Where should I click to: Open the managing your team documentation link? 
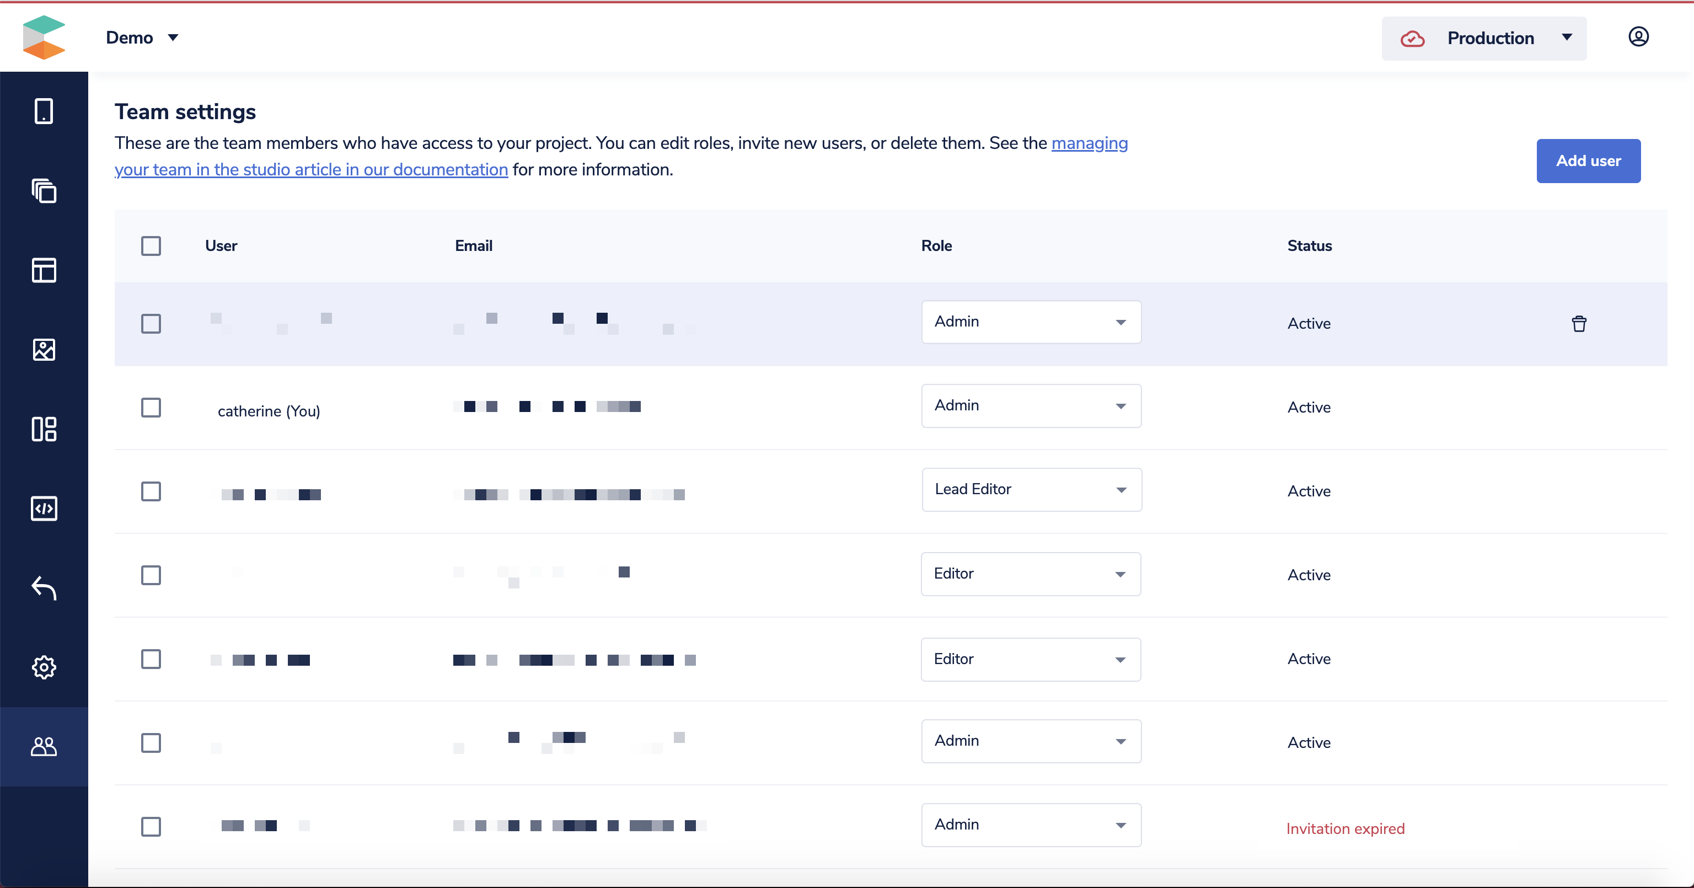coord(1089,143)
